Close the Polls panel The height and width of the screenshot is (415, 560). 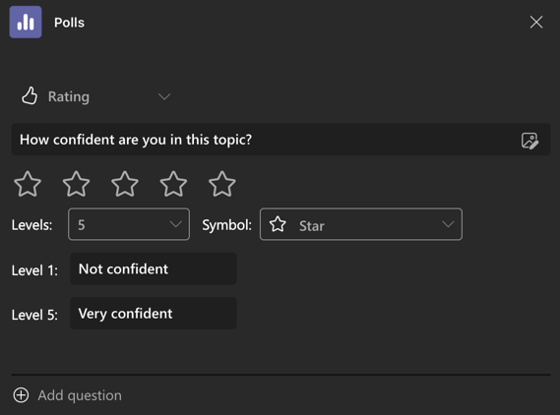(536, 22)
